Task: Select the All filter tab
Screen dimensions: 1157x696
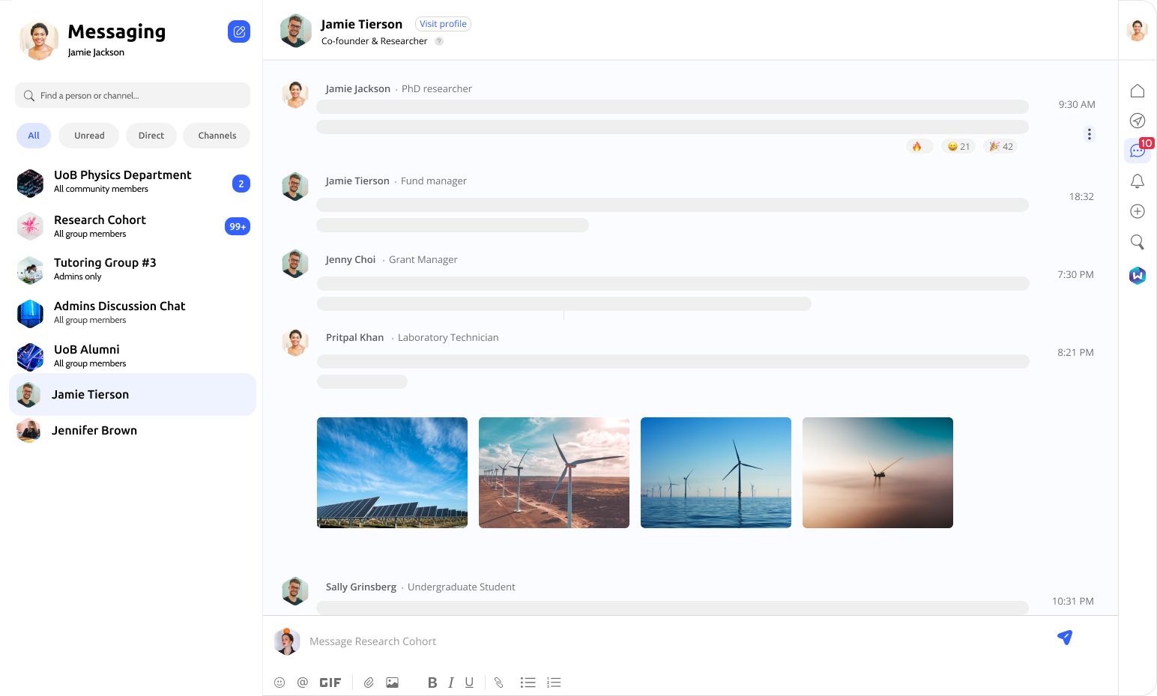Action: click(x=34, y=136)
